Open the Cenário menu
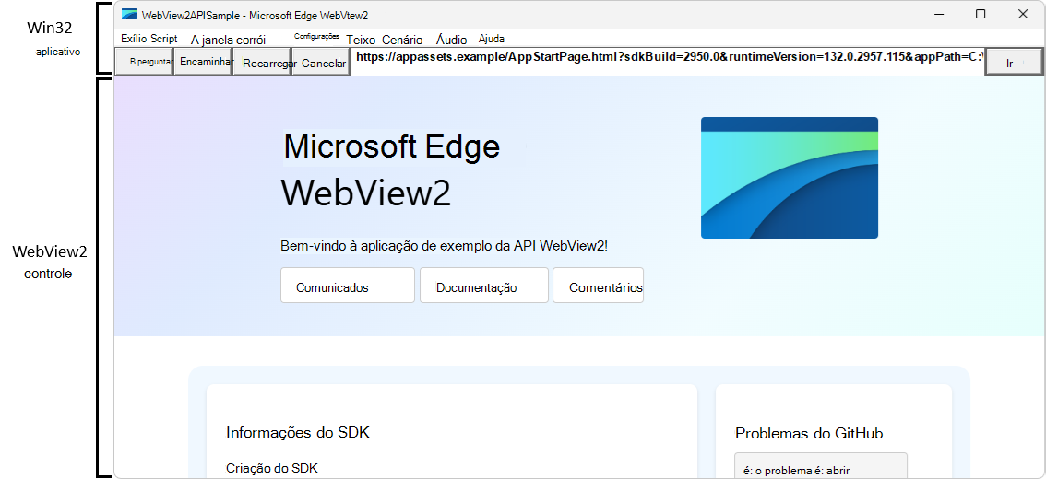Viewport: 1046px width, 479px height. tap(402, 40)
